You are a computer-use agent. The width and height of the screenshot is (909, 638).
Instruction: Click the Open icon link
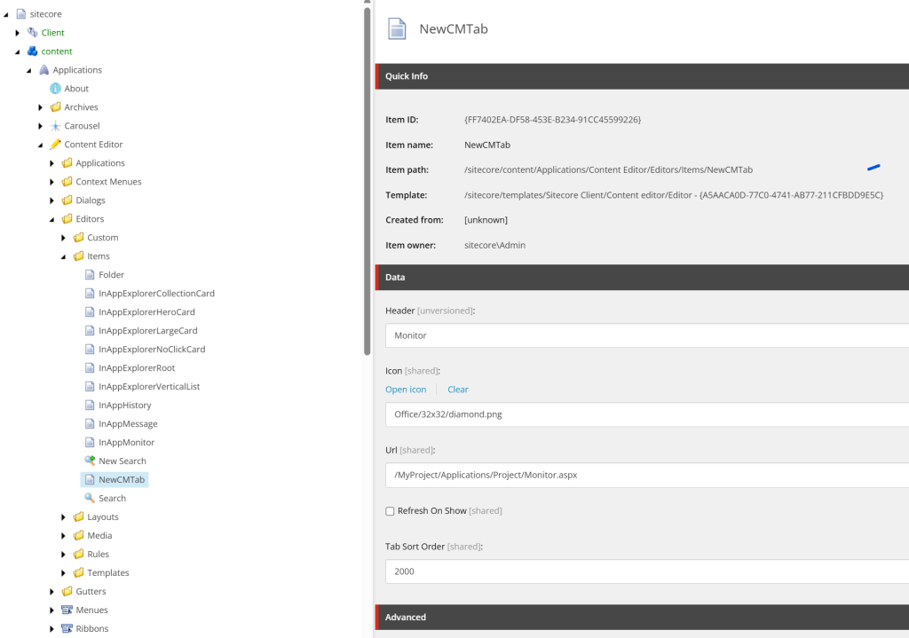pos(406,390)
